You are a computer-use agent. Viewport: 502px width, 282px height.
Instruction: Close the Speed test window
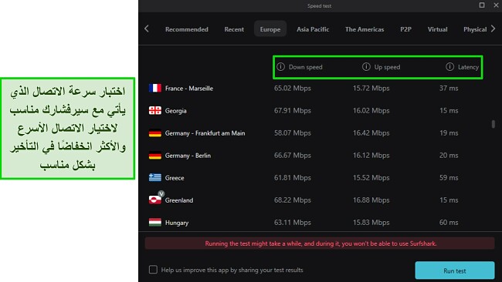(x=496, y=5)
